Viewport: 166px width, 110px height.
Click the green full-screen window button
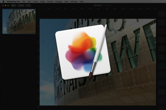pos(8,5)
